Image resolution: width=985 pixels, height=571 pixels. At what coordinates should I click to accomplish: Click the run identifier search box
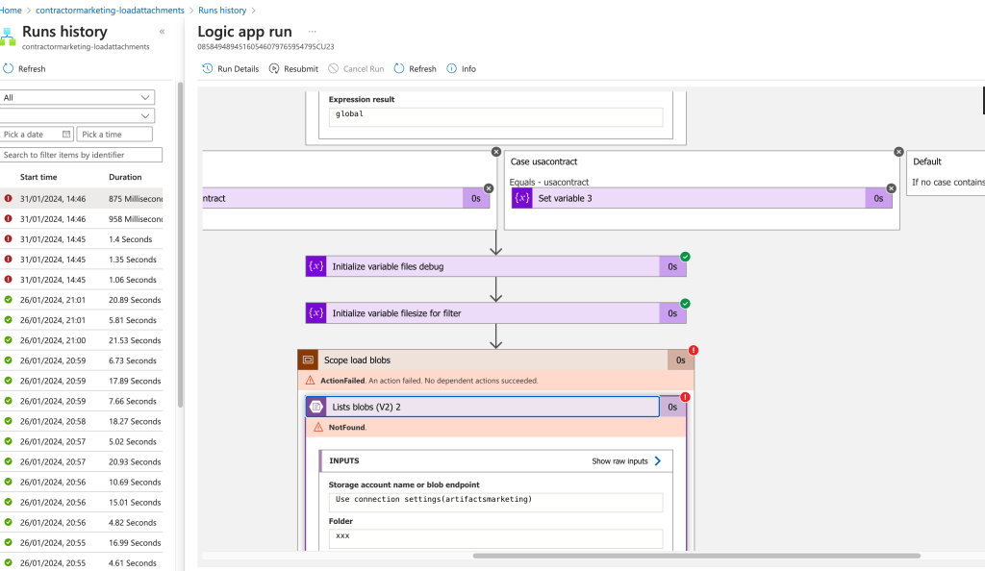[x=81, y=155]
